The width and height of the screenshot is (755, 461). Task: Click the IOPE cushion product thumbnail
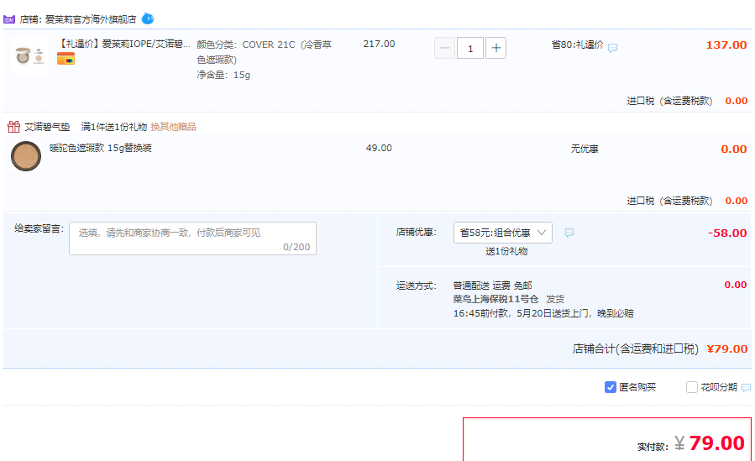pyautogui.click(x=30, y=55)
